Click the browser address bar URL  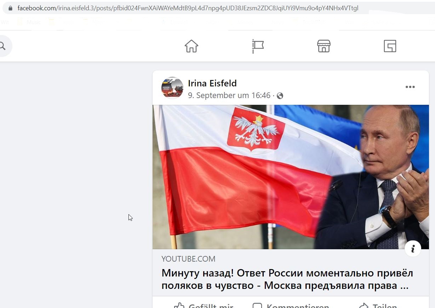(x=188, y=8)
